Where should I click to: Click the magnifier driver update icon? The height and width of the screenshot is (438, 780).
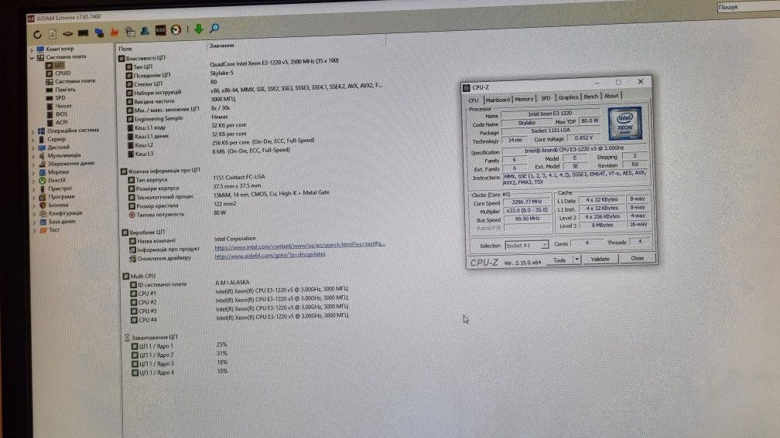pyautogui.click(x=214, y=29)
